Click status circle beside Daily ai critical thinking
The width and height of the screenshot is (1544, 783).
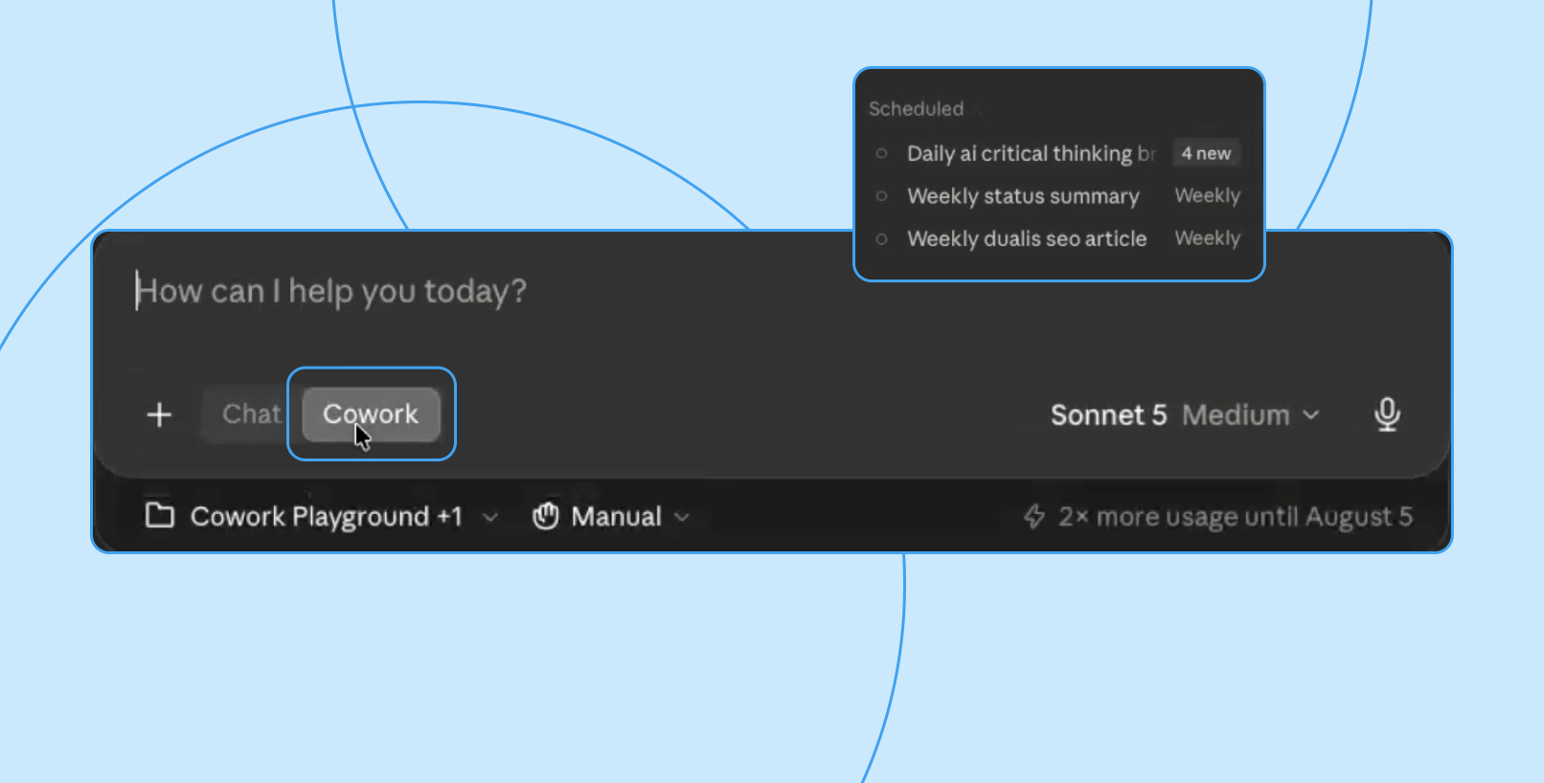point(881,153)
